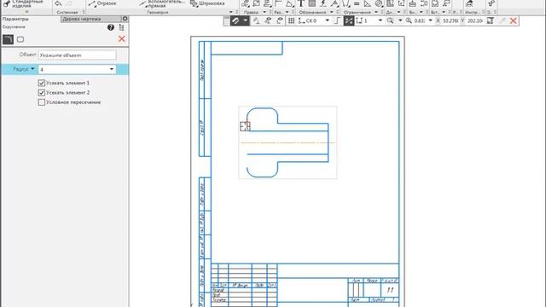The image size is (546, 307).
Task: Click the grid display icon
Action: [291, 20]
